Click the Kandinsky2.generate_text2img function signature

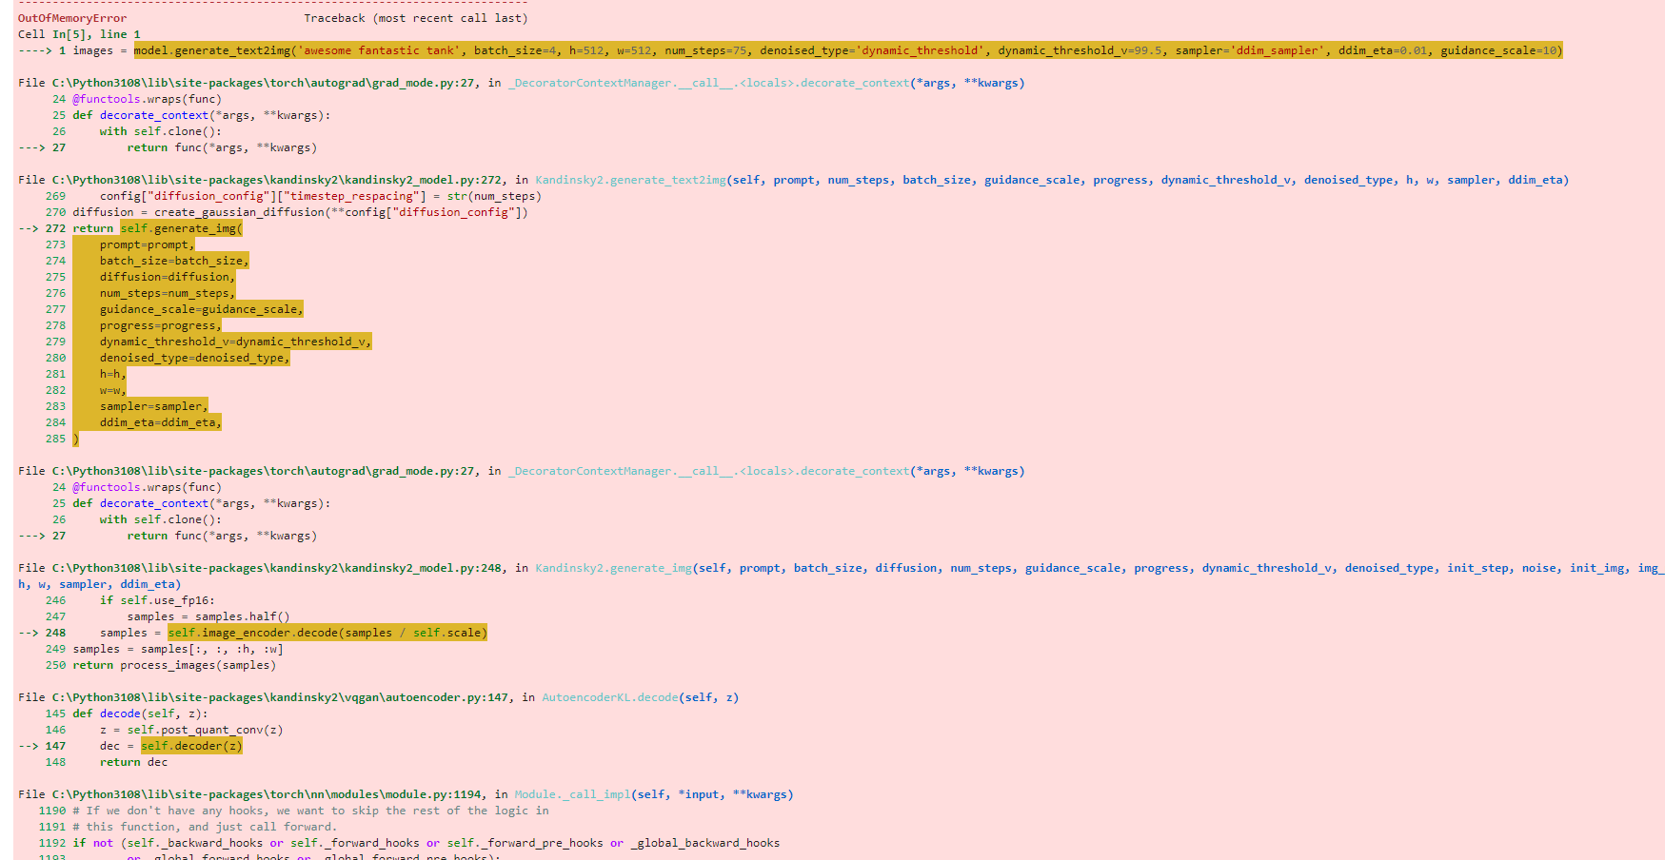pyautogui.click(x=628, y=179)
